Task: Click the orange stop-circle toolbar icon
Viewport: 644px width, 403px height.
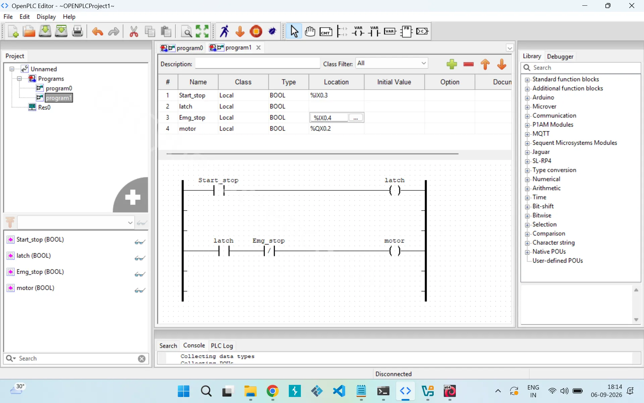Action: 256,32
